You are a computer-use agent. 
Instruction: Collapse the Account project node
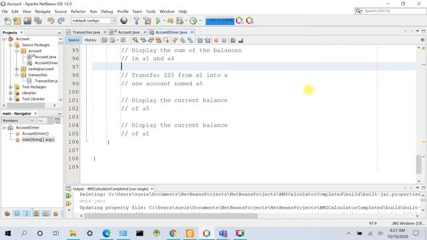tap(4, 39)
